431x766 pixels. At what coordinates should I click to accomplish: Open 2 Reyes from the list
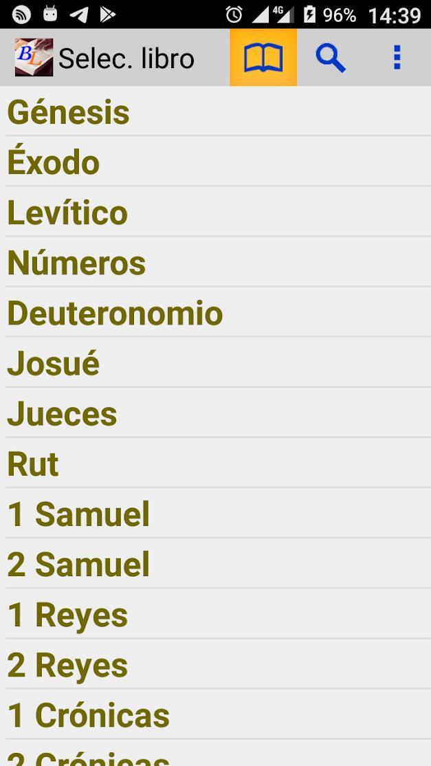coord(67,665)
